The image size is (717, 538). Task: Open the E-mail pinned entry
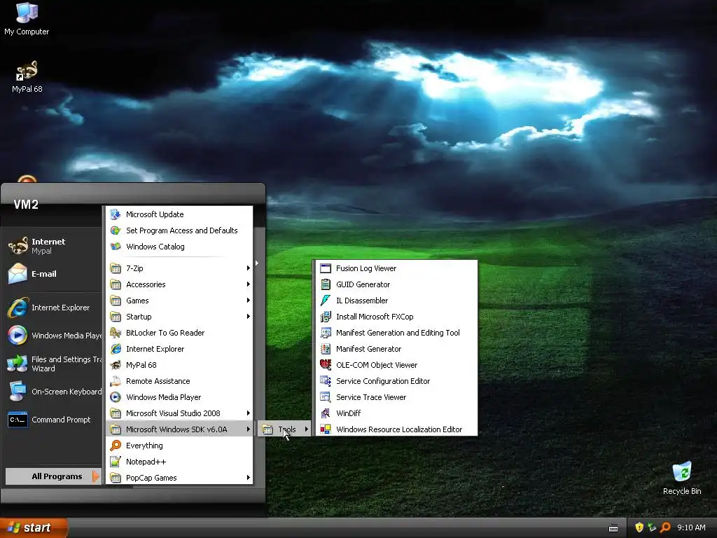[x=53, y=274]
